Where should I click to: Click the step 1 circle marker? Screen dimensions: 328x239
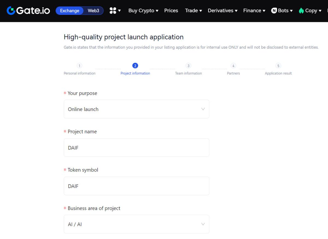point(79,66)
